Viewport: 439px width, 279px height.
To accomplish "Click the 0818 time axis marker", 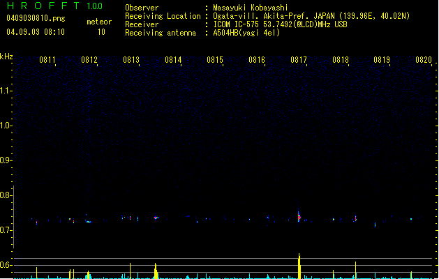I will tap(341, 60).
